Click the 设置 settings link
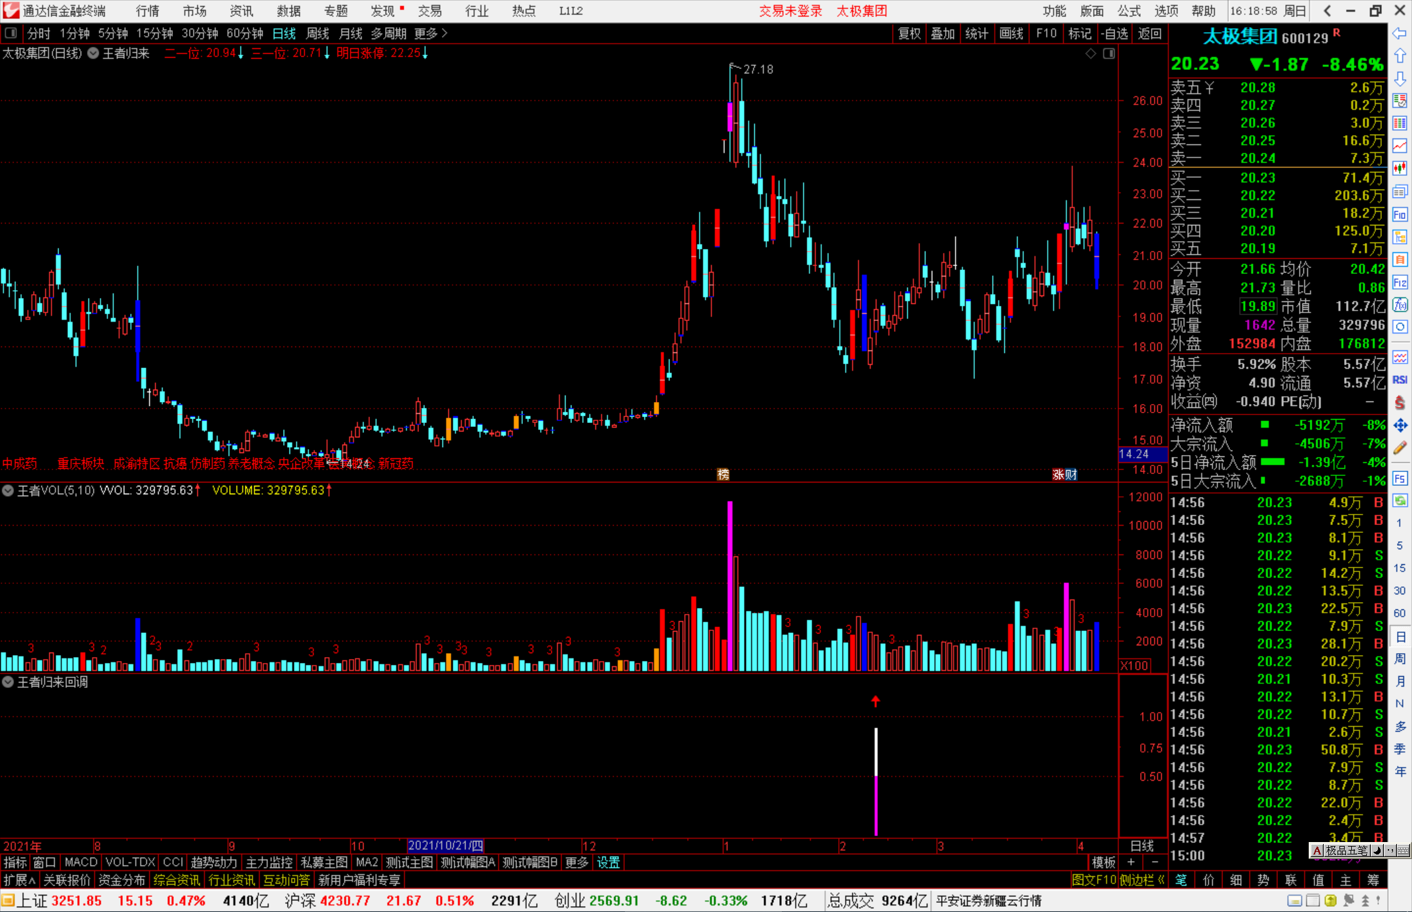The image size is (1412, 912). (x=608, y=862)
